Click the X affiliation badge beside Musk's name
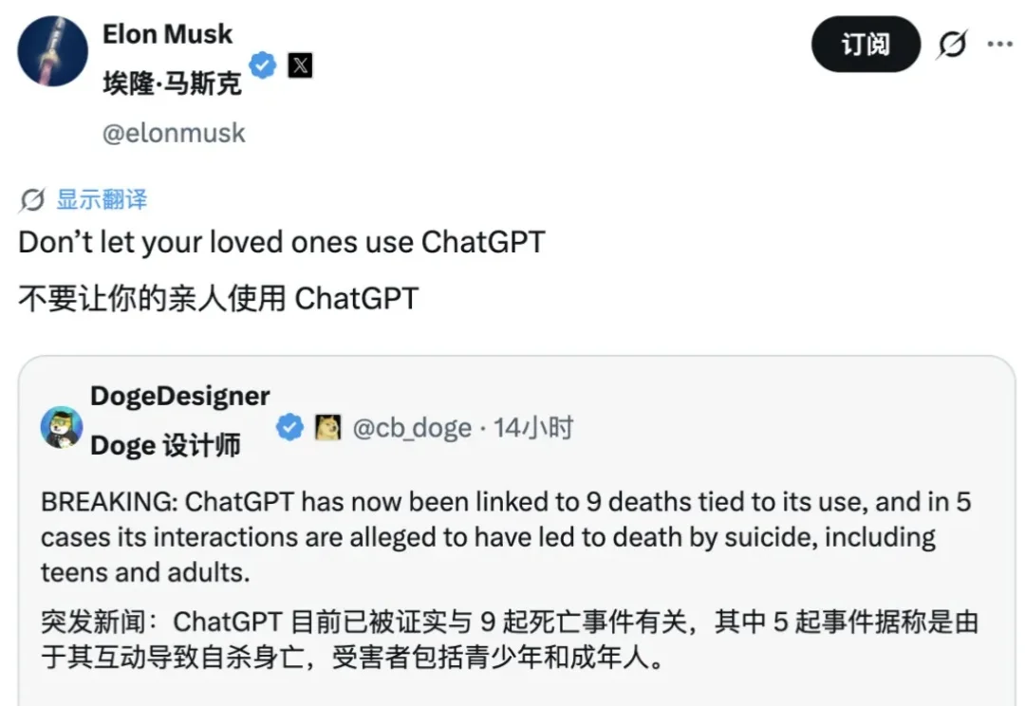1025x706 pixels. pos(299,65)
